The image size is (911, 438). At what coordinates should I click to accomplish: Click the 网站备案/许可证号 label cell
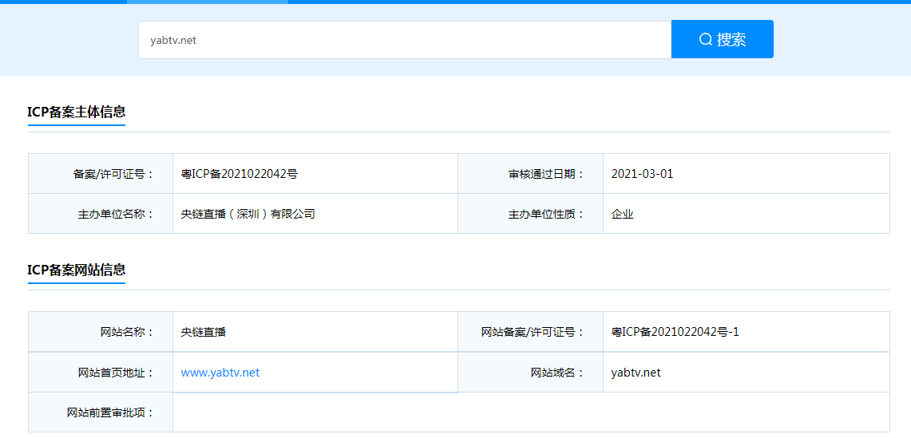point(530,332)
